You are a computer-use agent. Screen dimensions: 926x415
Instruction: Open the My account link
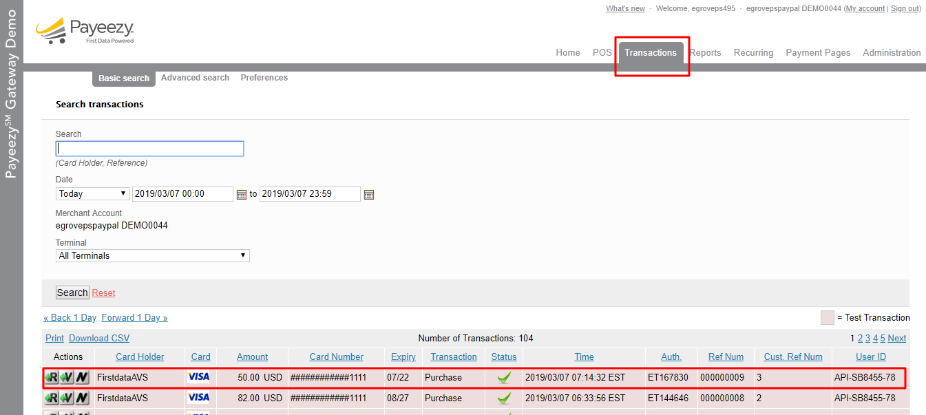pos(865,8)
